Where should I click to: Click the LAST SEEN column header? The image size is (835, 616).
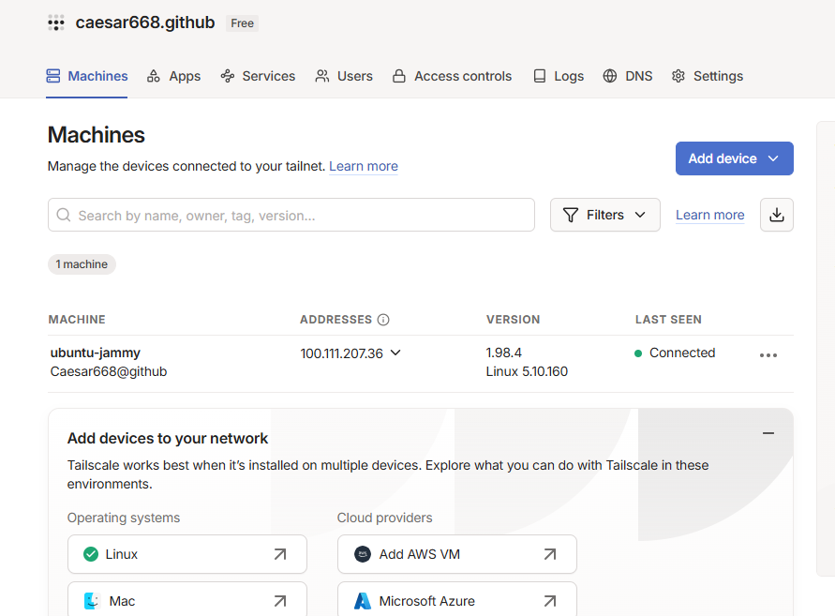coord(668,320)
